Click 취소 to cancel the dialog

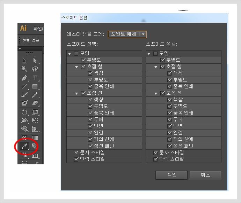(205, 175)
